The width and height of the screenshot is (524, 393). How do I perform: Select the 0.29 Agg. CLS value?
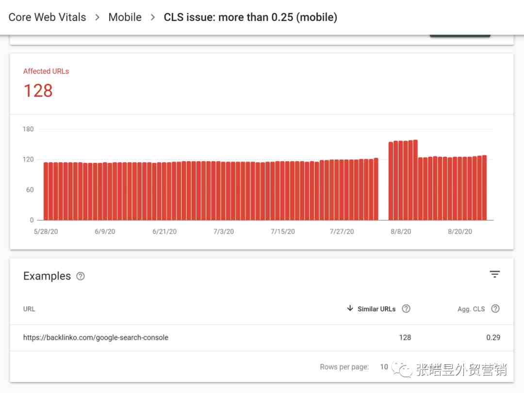(493, 338)
